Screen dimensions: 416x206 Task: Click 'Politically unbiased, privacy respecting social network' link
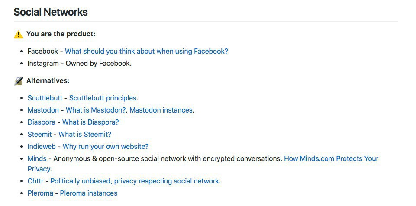[x=135, y=181]
